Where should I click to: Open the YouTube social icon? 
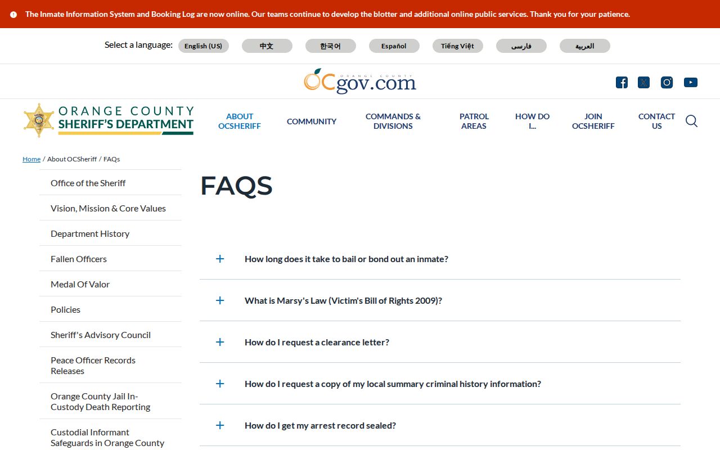pyautogui.click(x=691, y=83)
